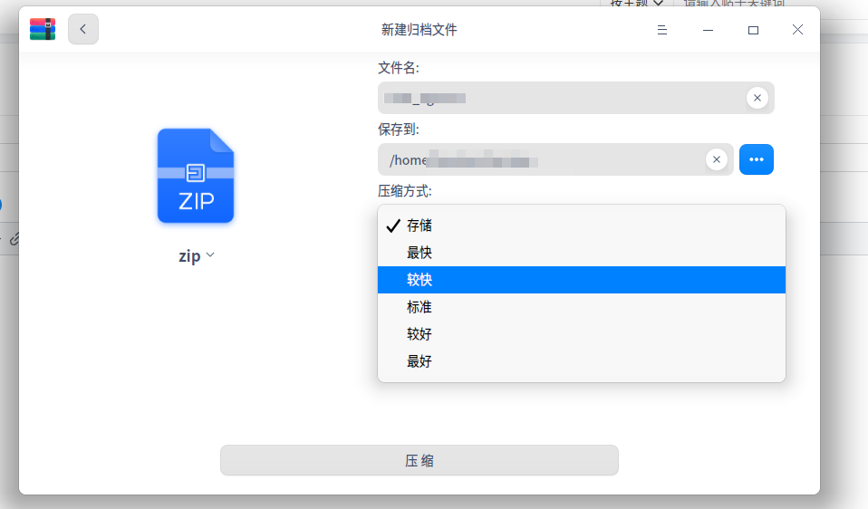Choose 较快 compression method
The width and height of the screenshot is (868, 509).
point(582,280)
